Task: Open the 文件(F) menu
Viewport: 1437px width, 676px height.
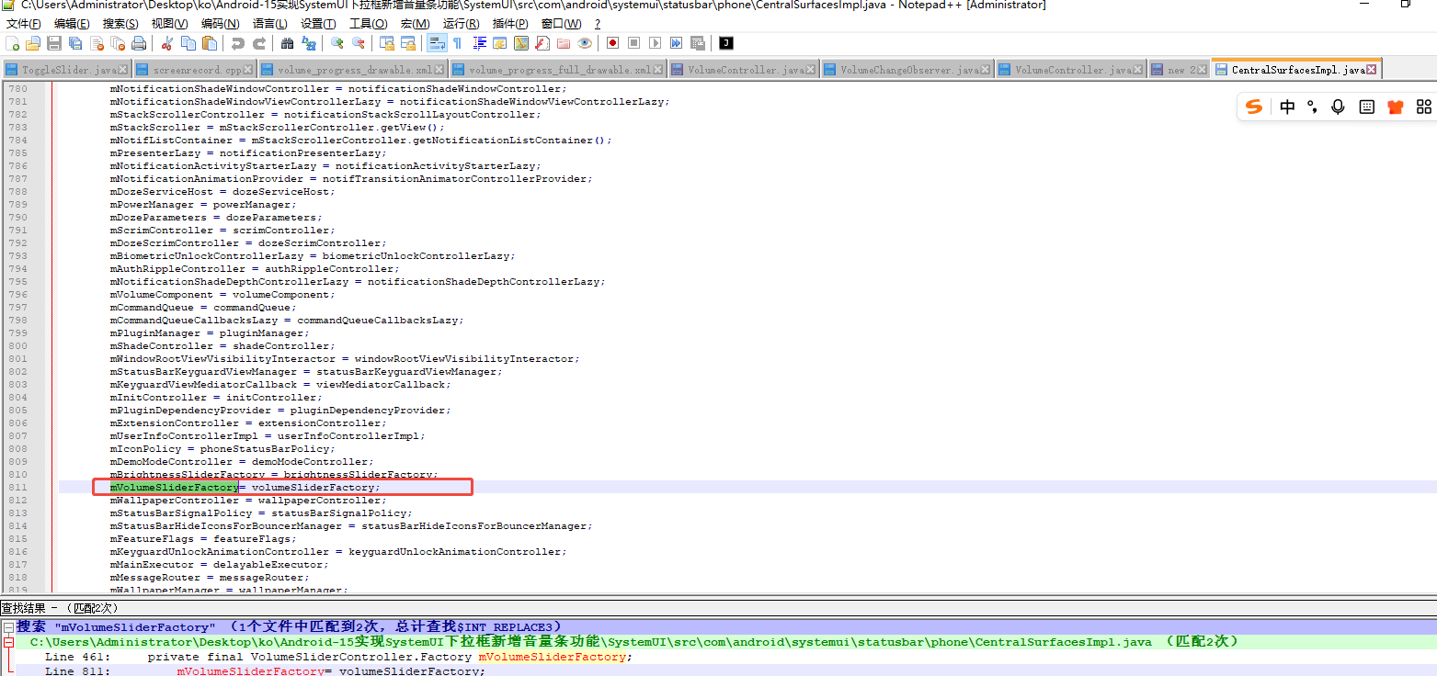Action: point(24,24)
